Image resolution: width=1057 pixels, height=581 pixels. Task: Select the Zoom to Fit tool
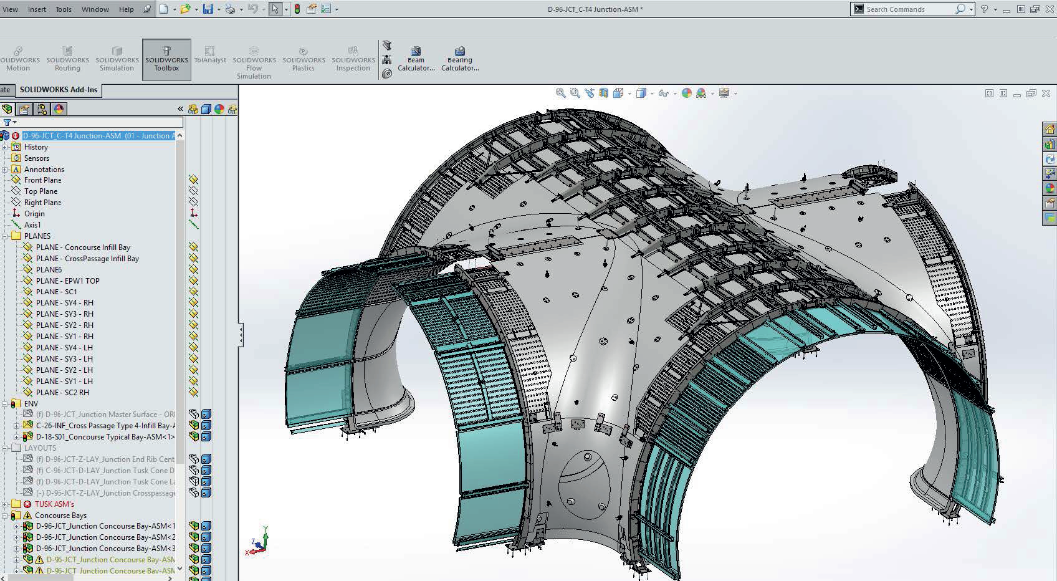[560, 92]
